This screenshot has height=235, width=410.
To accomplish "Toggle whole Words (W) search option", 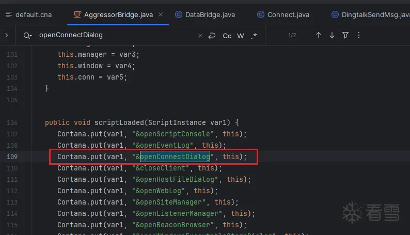I will pos(241,36).
